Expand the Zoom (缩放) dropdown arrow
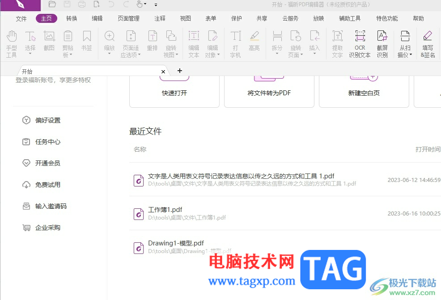Image resolution: width=441 pixels, height=300 pixels. point(110,53)
